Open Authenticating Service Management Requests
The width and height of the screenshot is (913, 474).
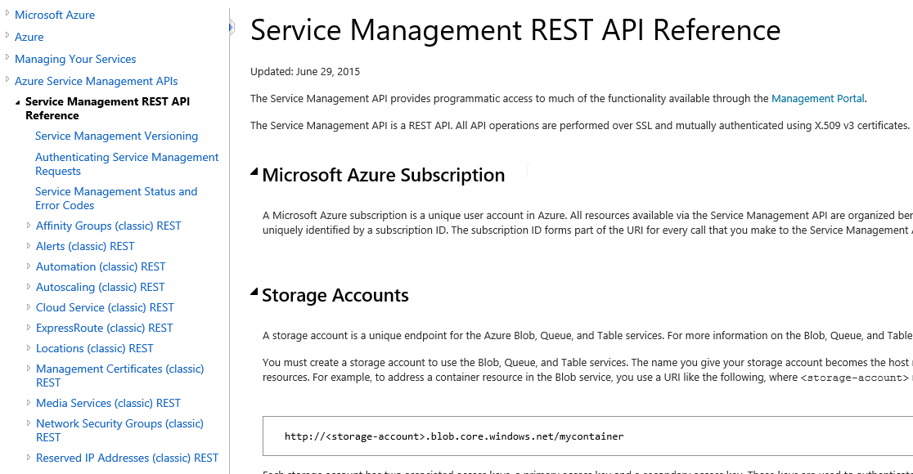(x=127, y=163)
